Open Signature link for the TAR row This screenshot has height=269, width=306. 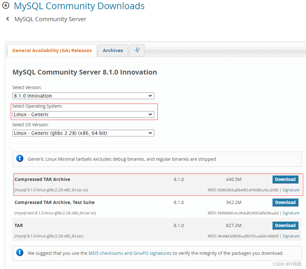(x=291, y=236)
